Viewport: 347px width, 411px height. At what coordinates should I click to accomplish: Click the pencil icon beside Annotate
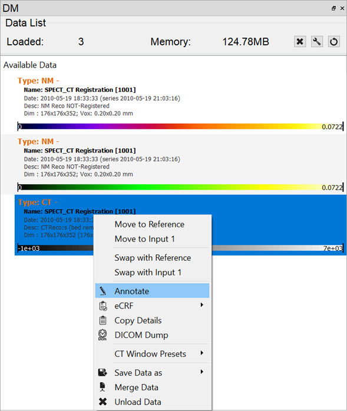(x=103, y=291)
